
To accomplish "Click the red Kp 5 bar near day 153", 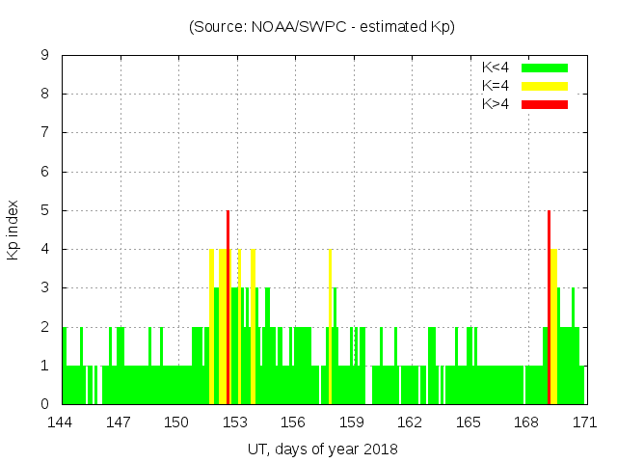I will [x=228, y=309].
